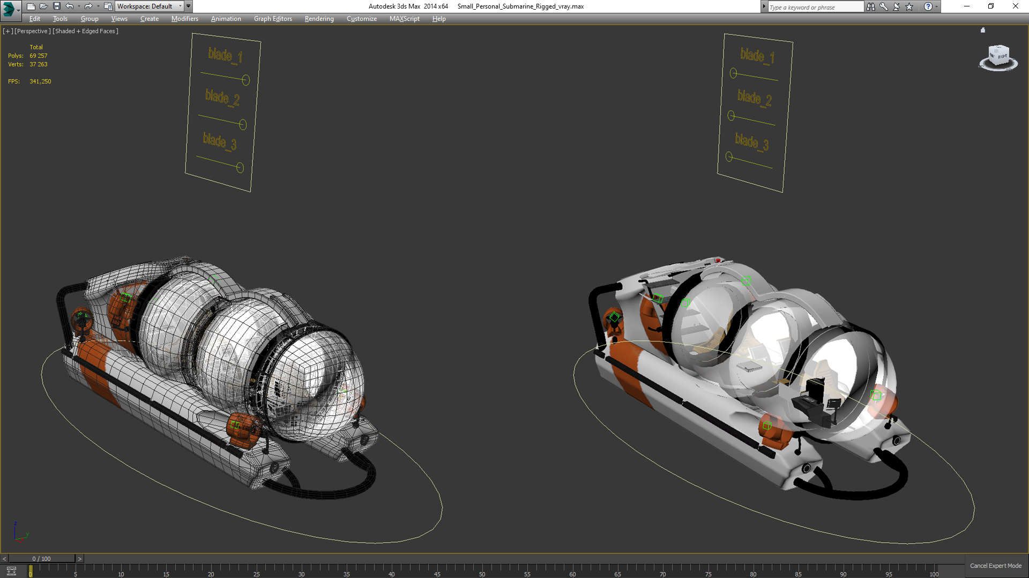Click the blade_3 slider handle on right panel
The image size is (1029, 578).
point(729,157)
